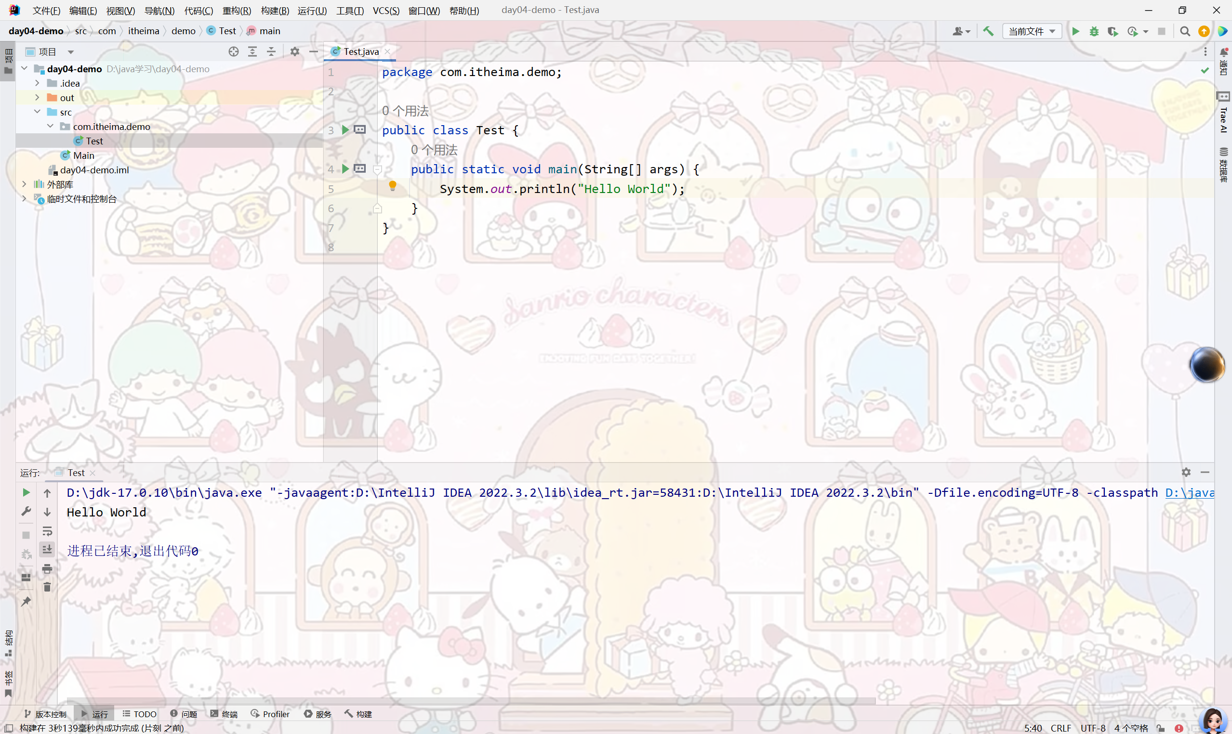The width and height of the screenshot is (1232, 734).
Task: Expand 临时文件和控制台 node
Action: tap(24, 198)
